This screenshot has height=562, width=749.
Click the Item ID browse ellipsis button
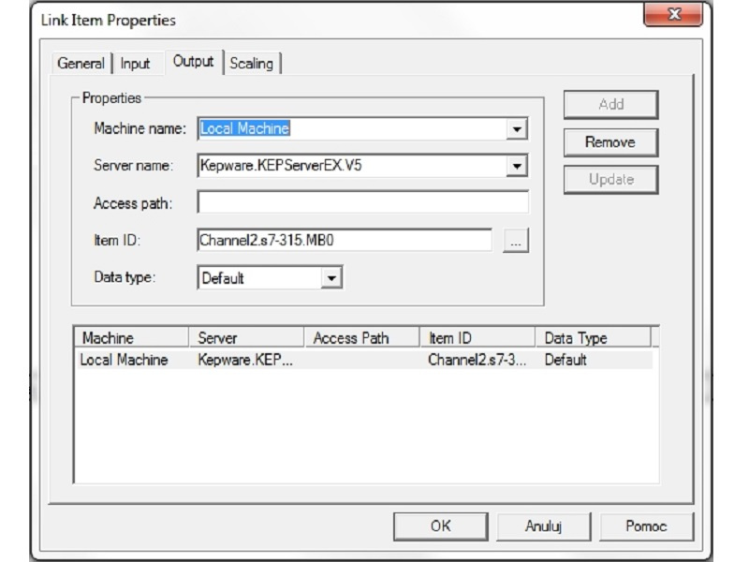(x=516, y=241)
